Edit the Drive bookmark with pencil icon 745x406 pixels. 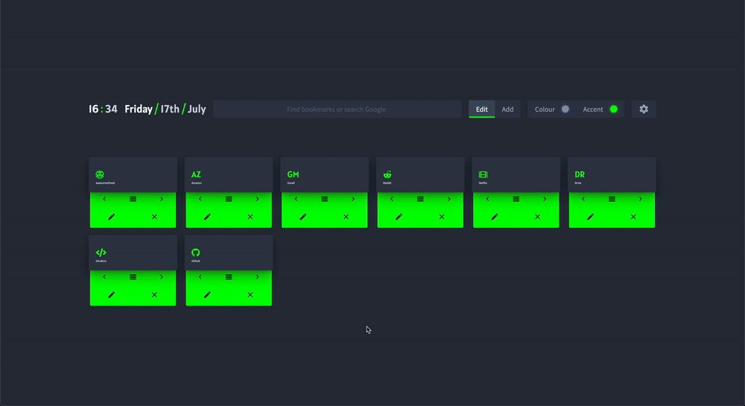pos(590,217)
